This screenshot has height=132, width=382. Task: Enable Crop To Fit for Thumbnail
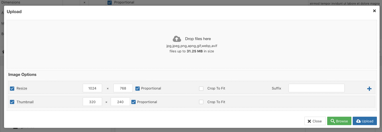pos(201,102)
